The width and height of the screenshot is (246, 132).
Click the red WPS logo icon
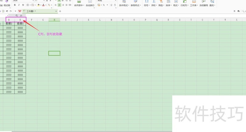coord(20,11)
